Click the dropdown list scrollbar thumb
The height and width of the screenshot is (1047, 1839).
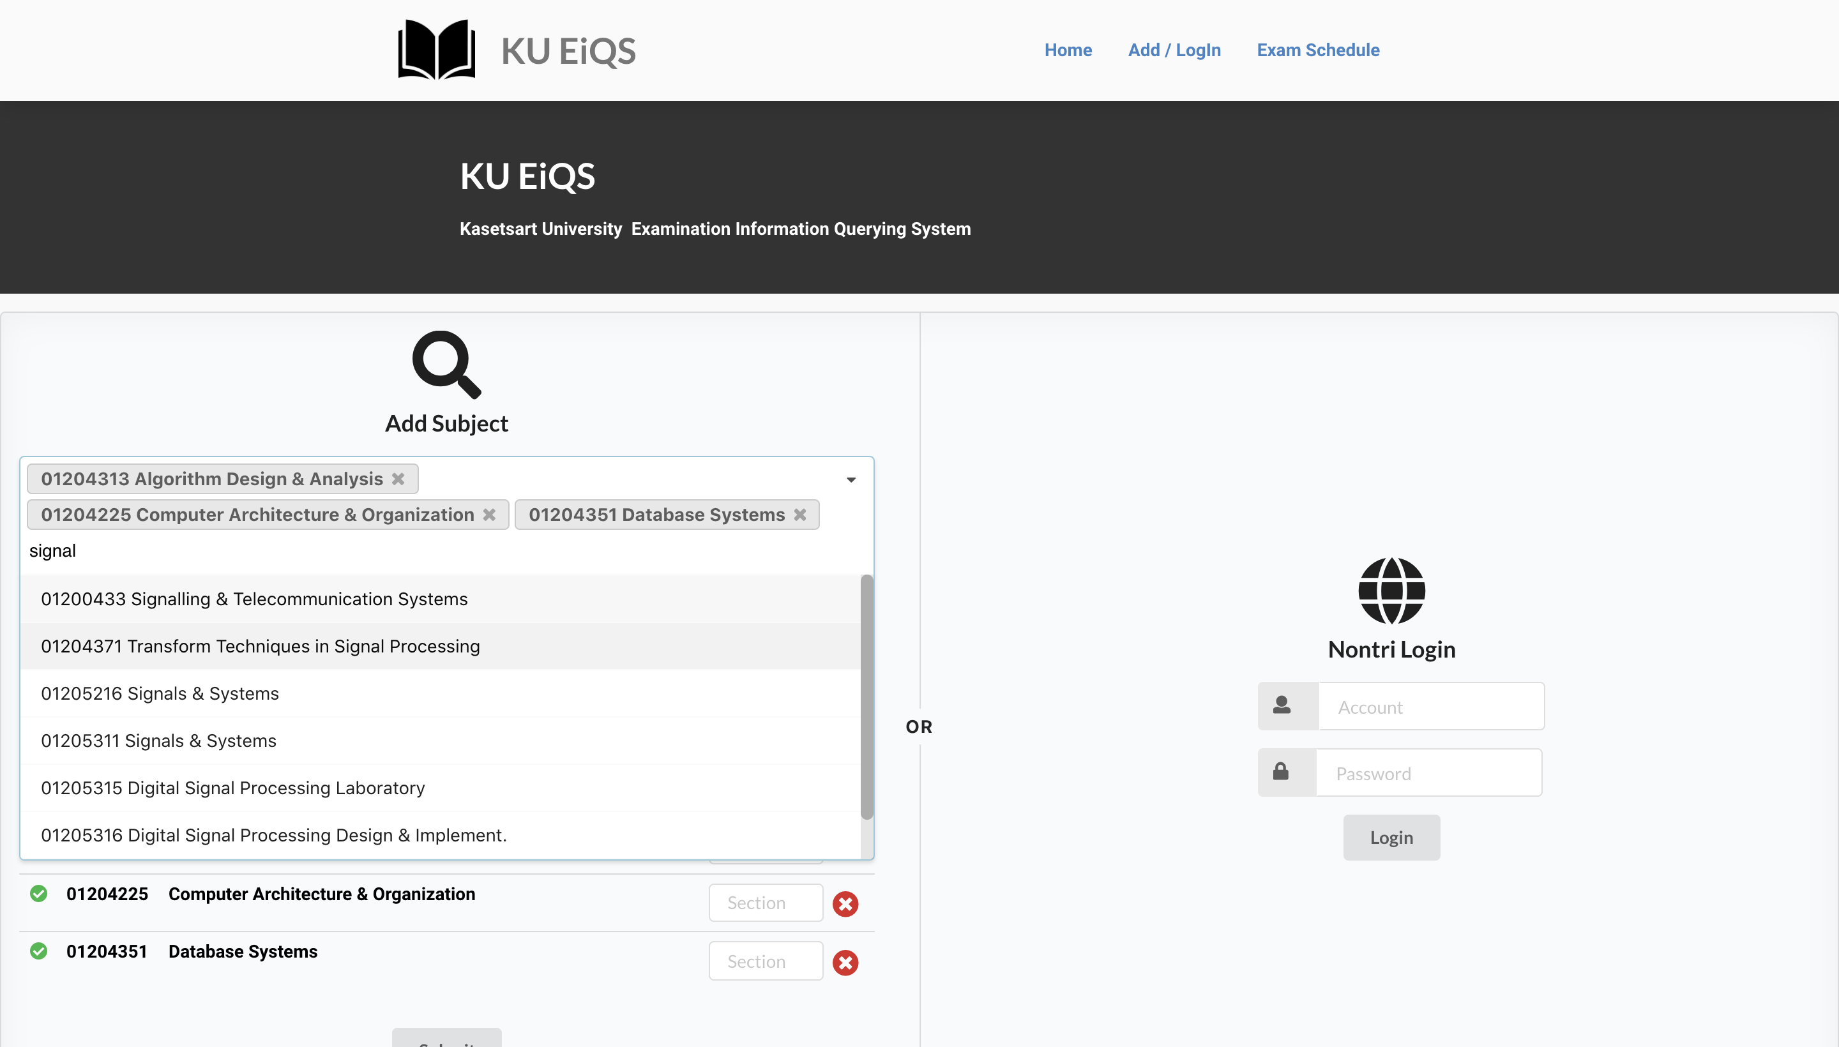click(x=867, y=696)
